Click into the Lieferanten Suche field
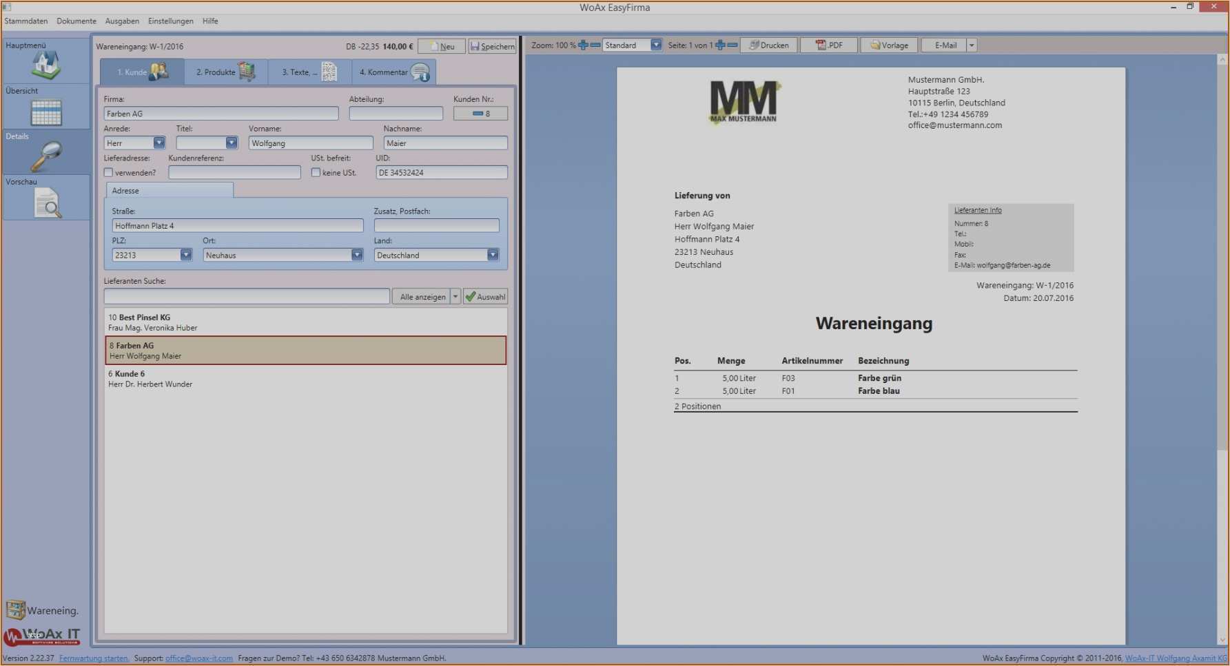Image resolution: width=1230 pixels, height=666 pixels. (x=247, y=297)
